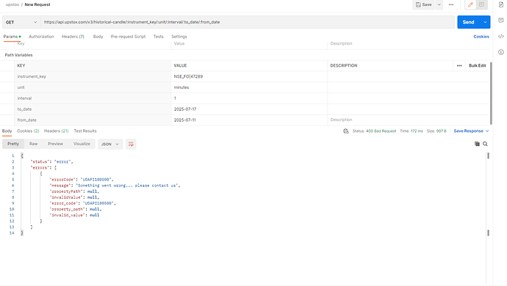Viewport: 507px width, 286px height.
Task: Click the three-dots icon near Save
Action: (x=451, y=4)
